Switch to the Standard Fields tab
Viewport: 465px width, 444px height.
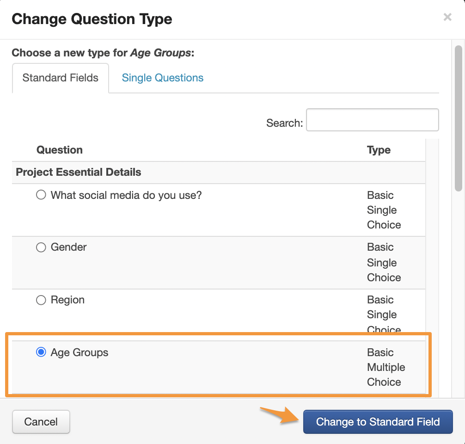click(x=61, y=78)
